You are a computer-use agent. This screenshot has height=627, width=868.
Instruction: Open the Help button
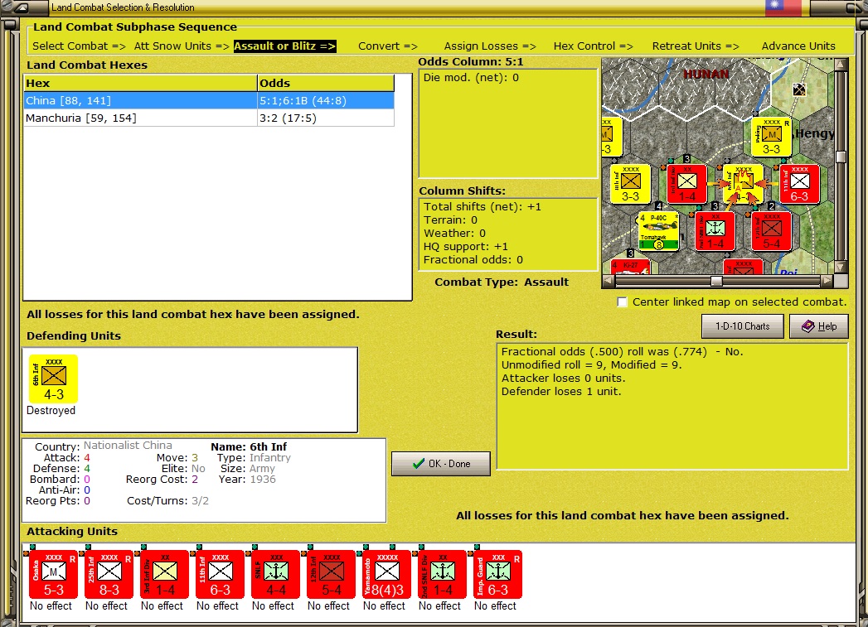coord(819,326)
